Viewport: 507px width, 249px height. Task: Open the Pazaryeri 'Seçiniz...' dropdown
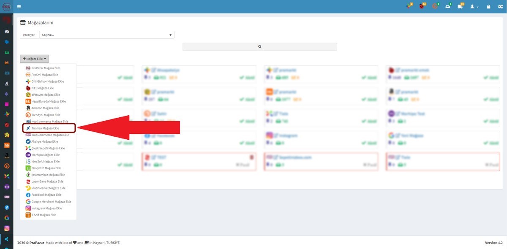(x=106, y=35)
